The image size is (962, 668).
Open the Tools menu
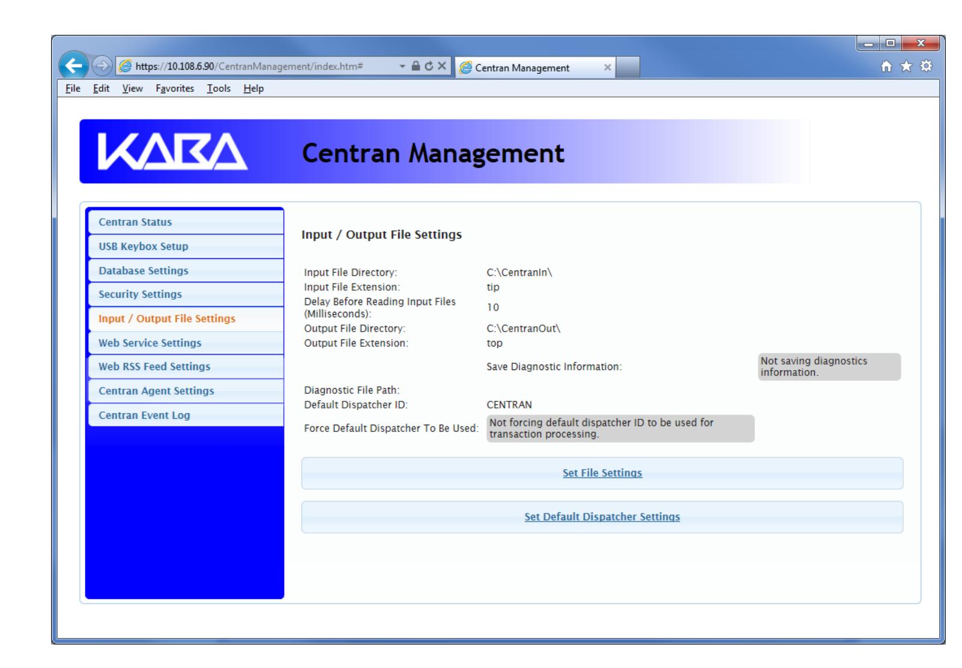219,88
